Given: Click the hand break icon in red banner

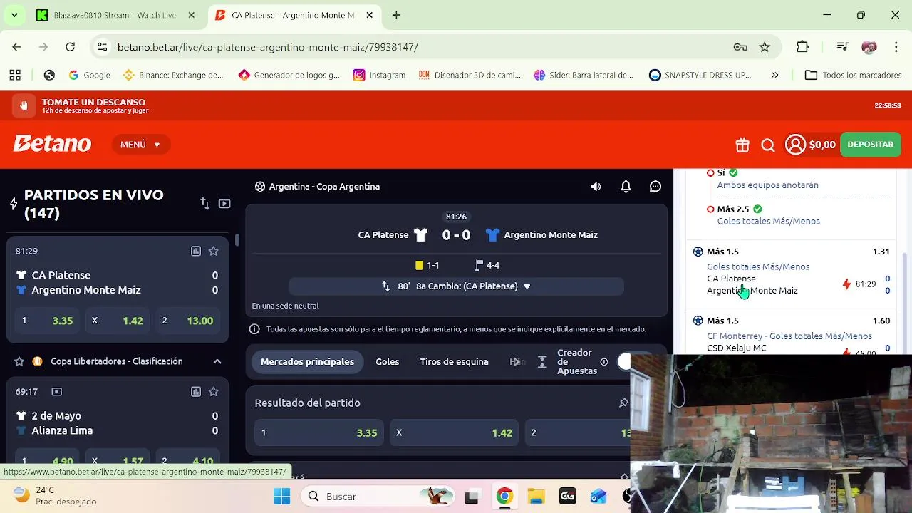Looking at the screenshot, I should coord(24,105).
